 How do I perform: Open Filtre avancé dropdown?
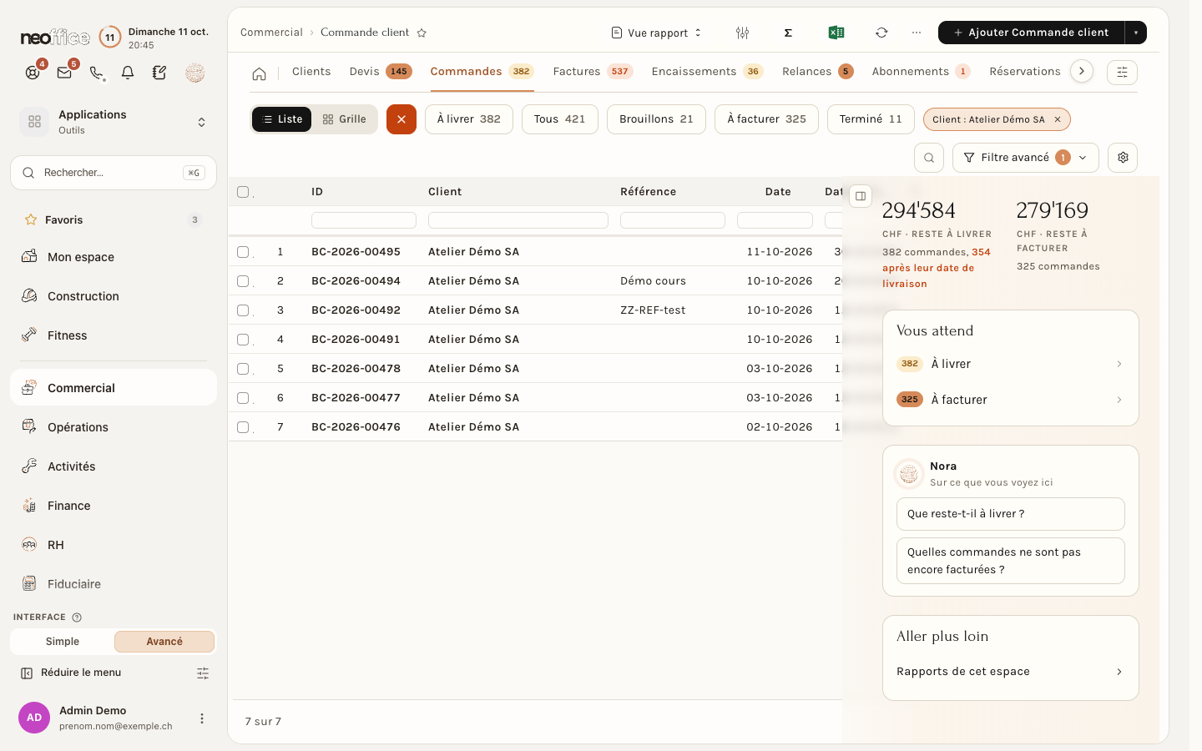[x=1025, y=158]
